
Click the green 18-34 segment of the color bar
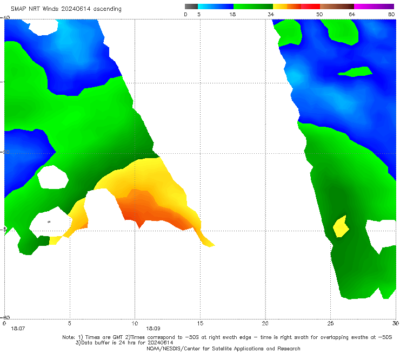pyautogui.click(x=253, y=6)
